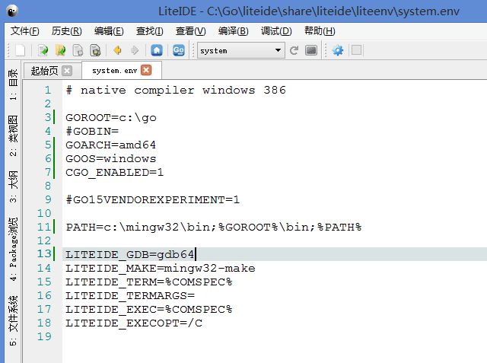This screenshot has height=363, width=487.
Task: Toggle the 5: 文件系统 side panel
Action: click(x=13, y=320)
